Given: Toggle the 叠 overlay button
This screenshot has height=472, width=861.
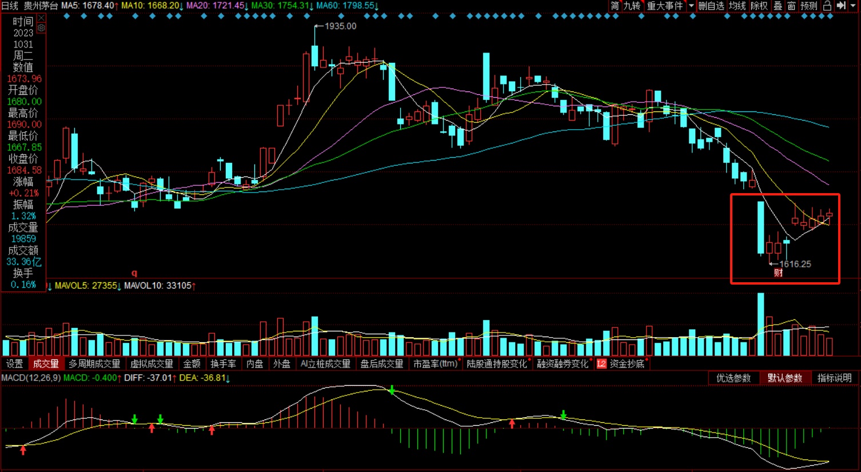Looking at the screenshot, I should (778, 6).
